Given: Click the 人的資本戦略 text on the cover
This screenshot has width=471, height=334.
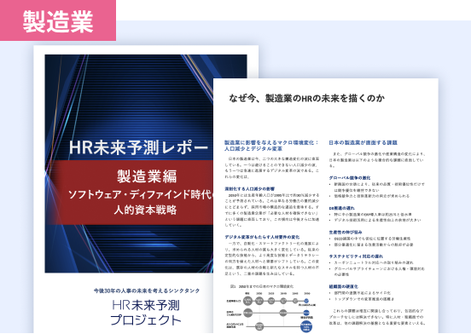Looking at the screenshot, I should point(145,210).
